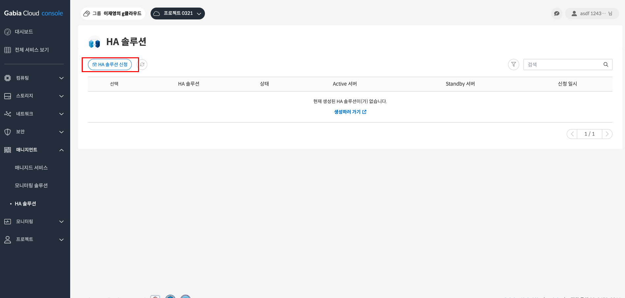This screenshot has height=298, width=625.
Task: Refresh the HA 솔루션 list
Action: click(142, 65)
